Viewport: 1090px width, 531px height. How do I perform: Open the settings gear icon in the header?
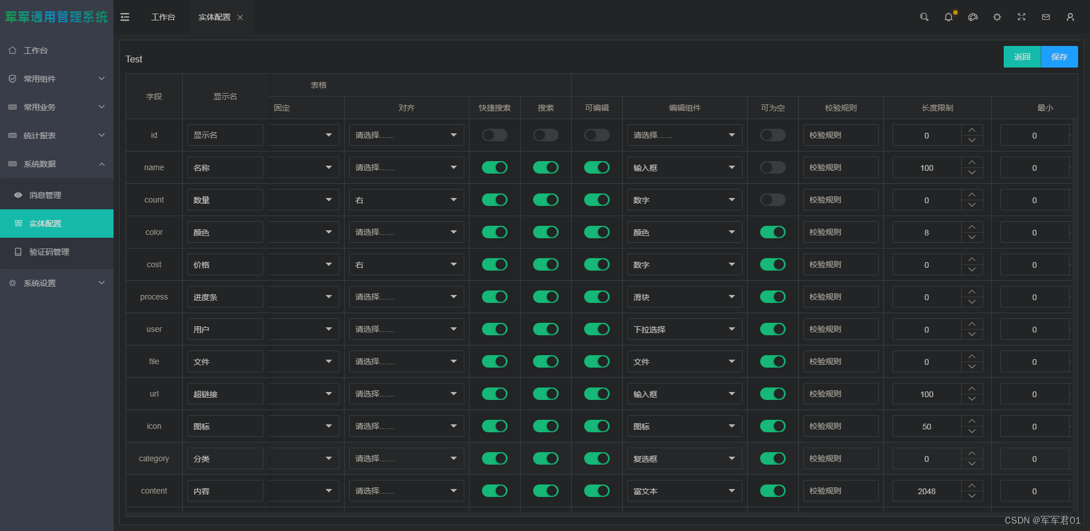point(997,17)
